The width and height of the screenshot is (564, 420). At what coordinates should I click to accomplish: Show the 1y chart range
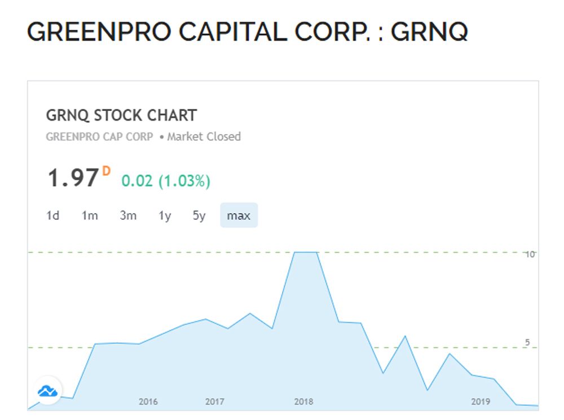click(x=165, y=215)
